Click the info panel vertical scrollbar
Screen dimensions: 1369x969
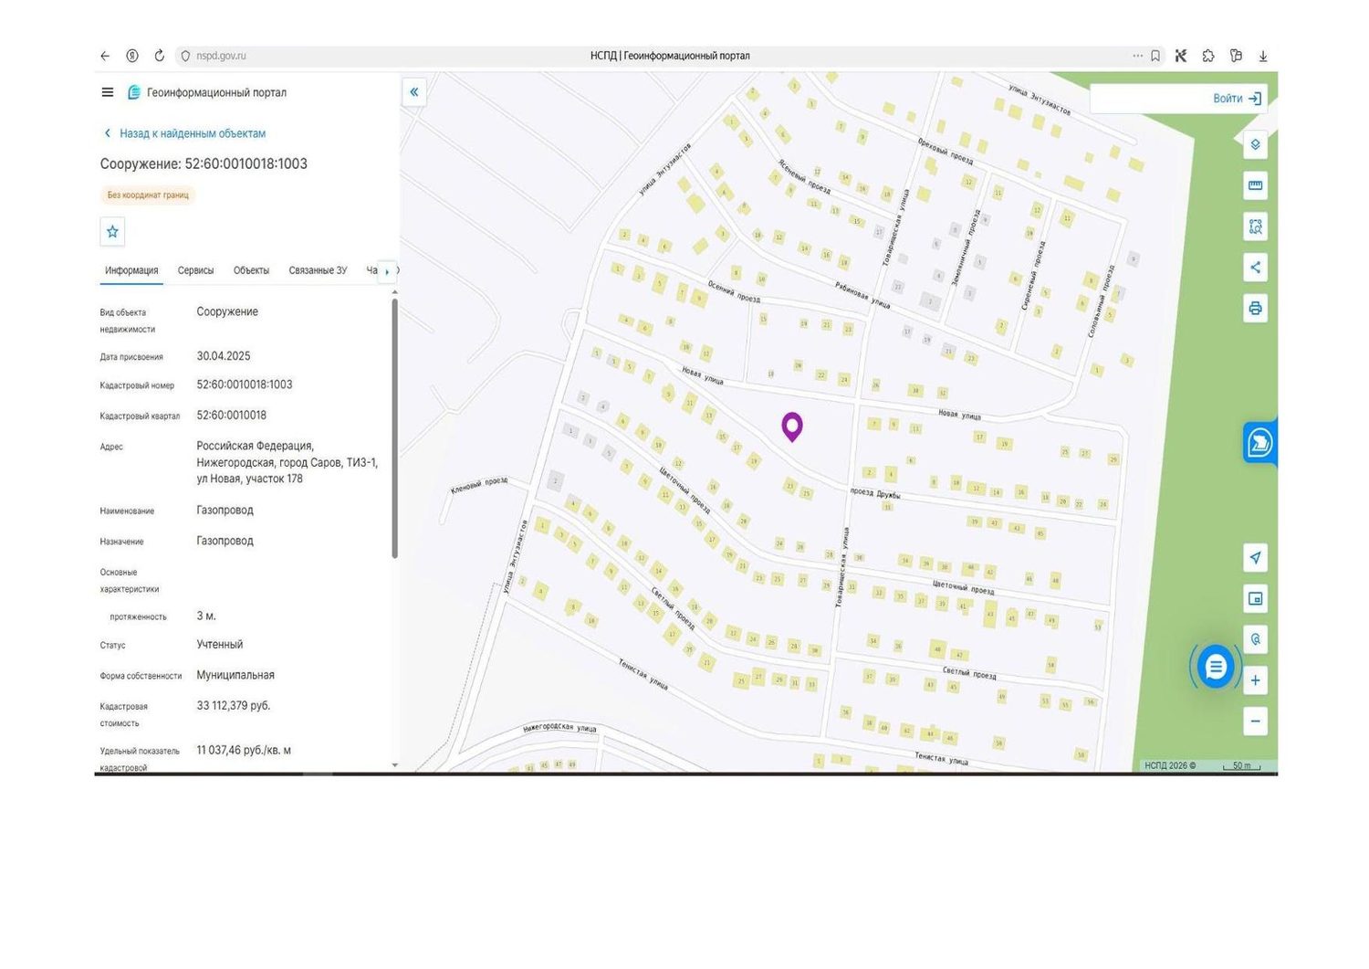pyautogui.click(x=394, y=427)
